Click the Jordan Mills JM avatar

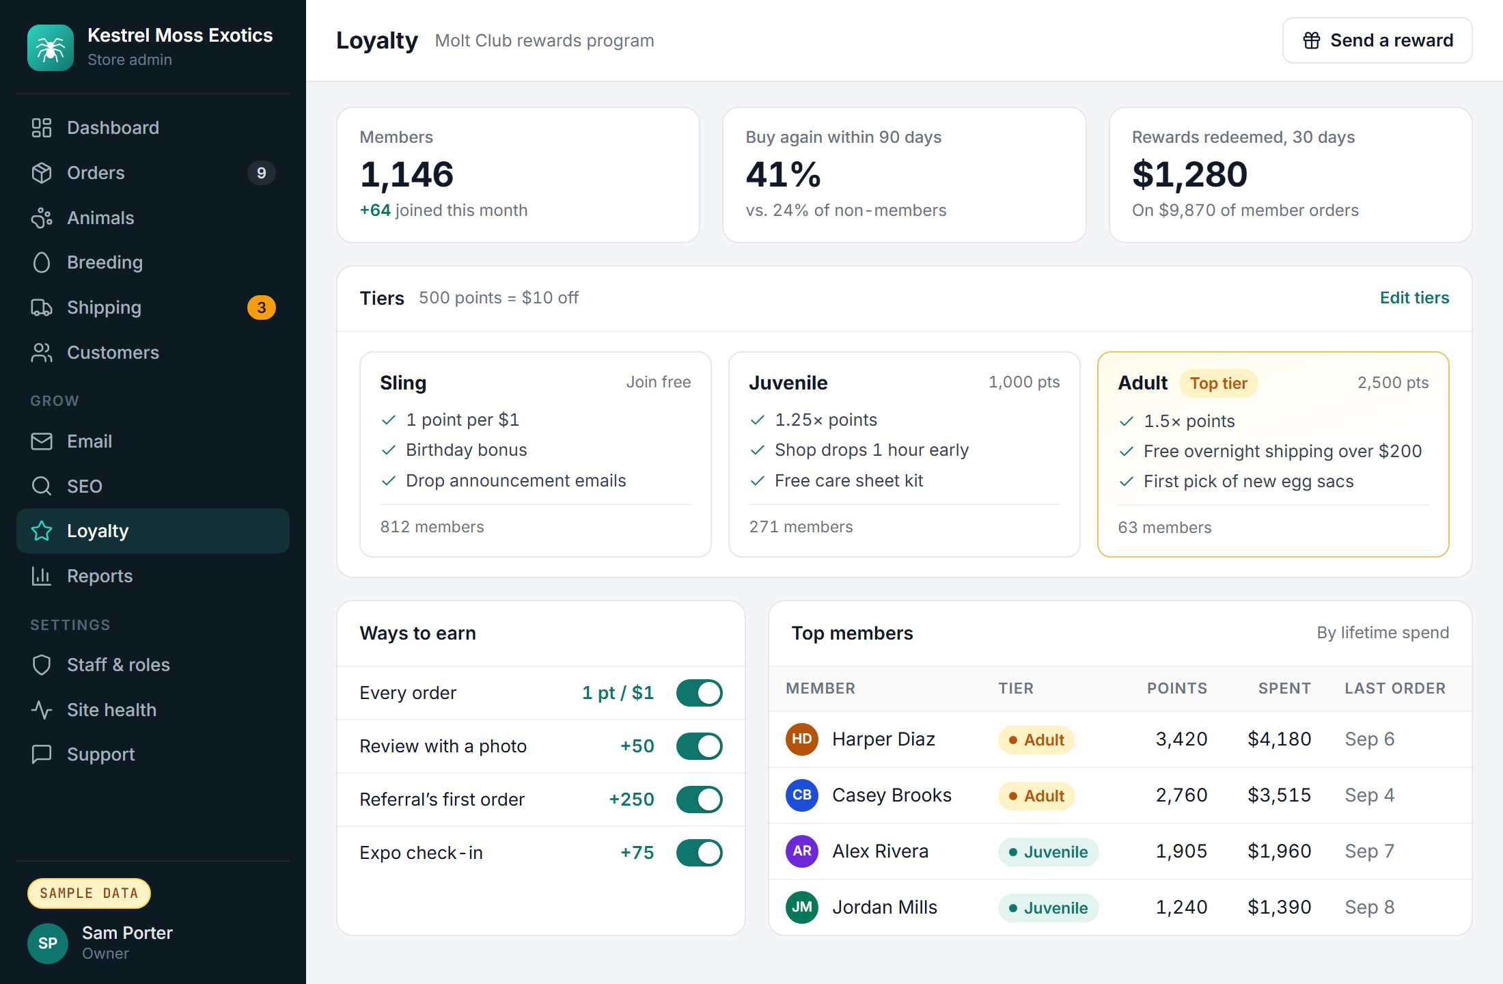click(x=802, y=907)
